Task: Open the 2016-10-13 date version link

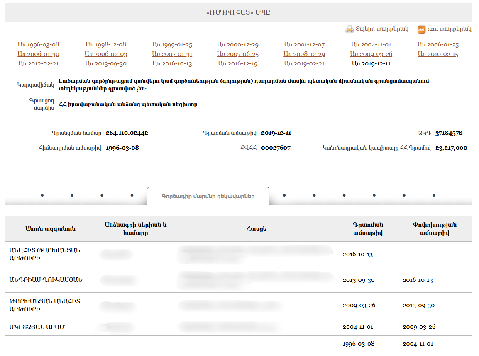Action: click(x=172, y=64)
